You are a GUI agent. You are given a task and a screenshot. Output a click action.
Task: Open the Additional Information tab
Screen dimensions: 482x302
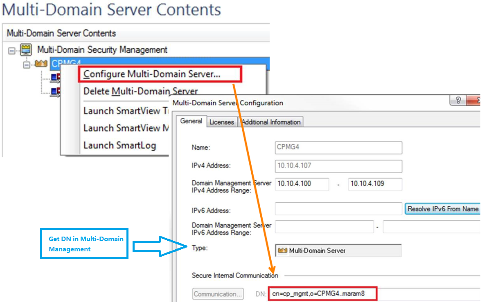(271, 122)
